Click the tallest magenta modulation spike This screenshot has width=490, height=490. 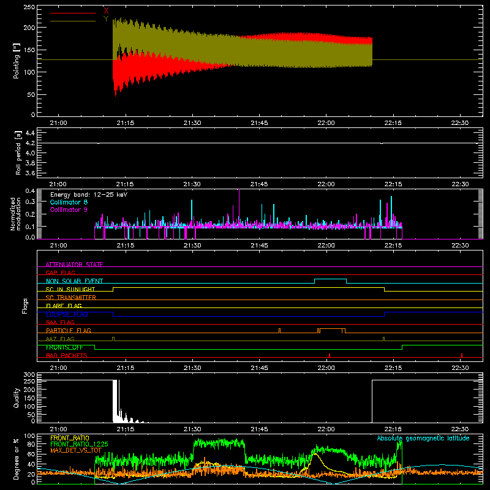239,208
